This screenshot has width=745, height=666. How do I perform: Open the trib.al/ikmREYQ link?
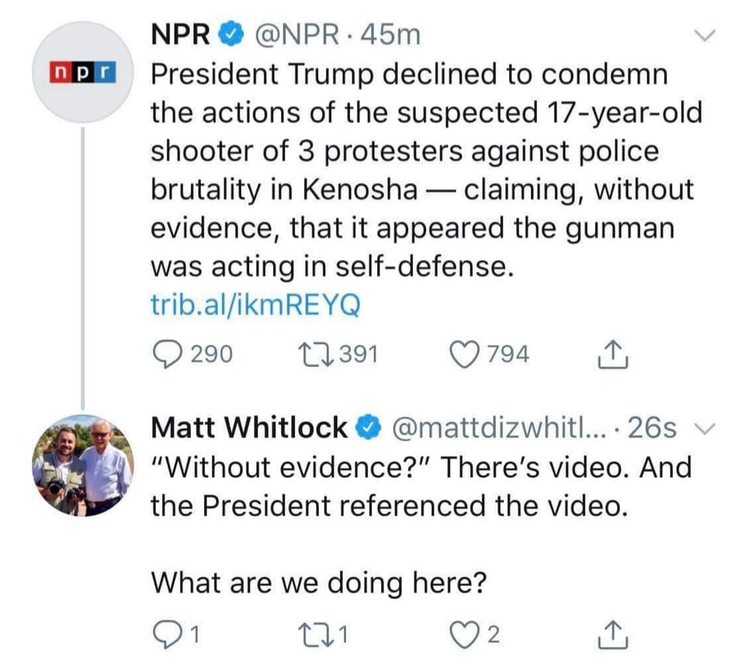click(254, 305)
